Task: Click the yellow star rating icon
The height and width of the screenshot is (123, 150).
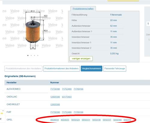Action: [2, 113]
